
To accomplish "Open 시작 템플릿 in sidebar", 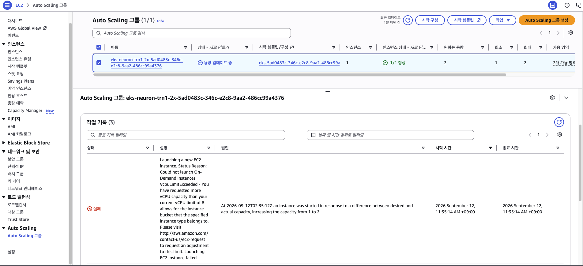I will 17,66.
